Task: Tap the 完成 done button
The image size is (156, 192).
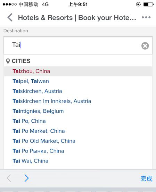Action: 146,178
